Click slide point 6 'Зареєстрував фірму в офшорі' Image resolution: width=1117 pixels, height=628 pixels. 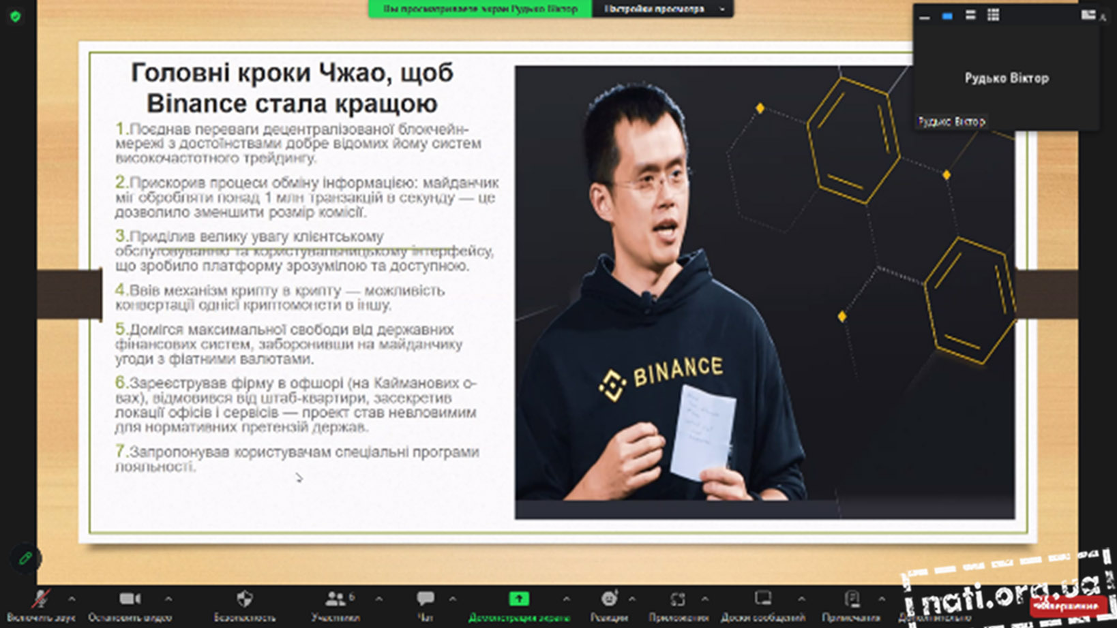click(x=295, y=405)
